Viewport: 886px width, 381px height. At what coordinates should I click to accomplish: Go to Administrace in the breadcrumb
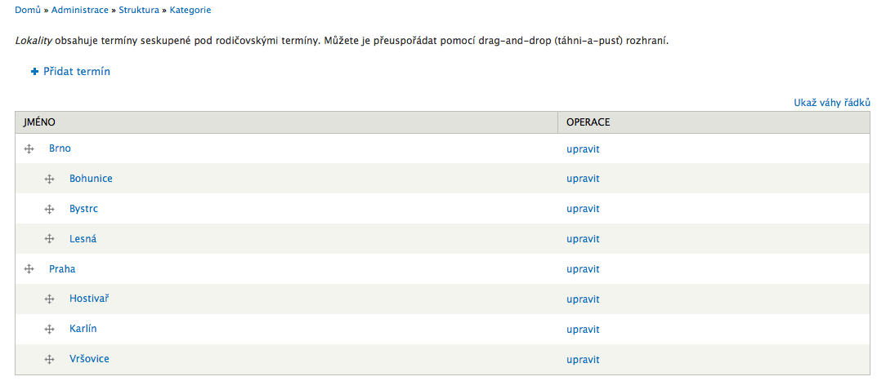tap(79, 10)
